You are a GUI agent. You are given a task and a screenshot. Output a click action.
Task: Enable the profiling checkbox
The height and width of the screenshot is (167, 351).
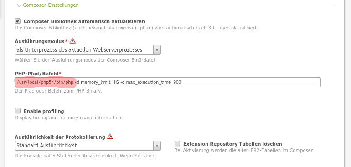click(x=18, y=111)
